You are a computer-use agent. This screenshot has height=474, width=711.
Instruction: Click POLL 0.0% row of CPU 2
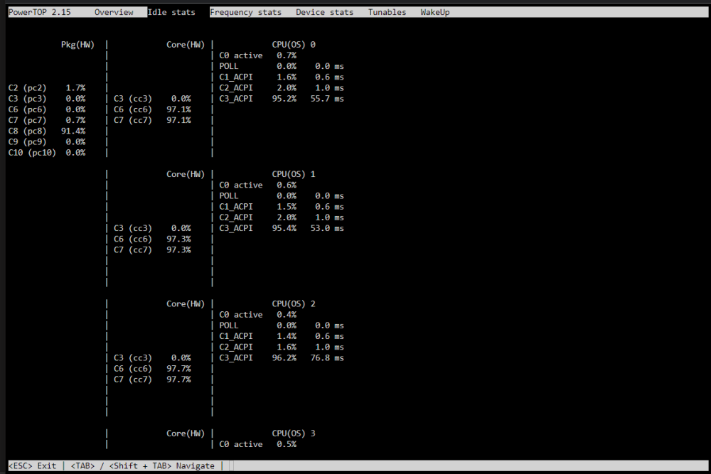click(281, 325)
